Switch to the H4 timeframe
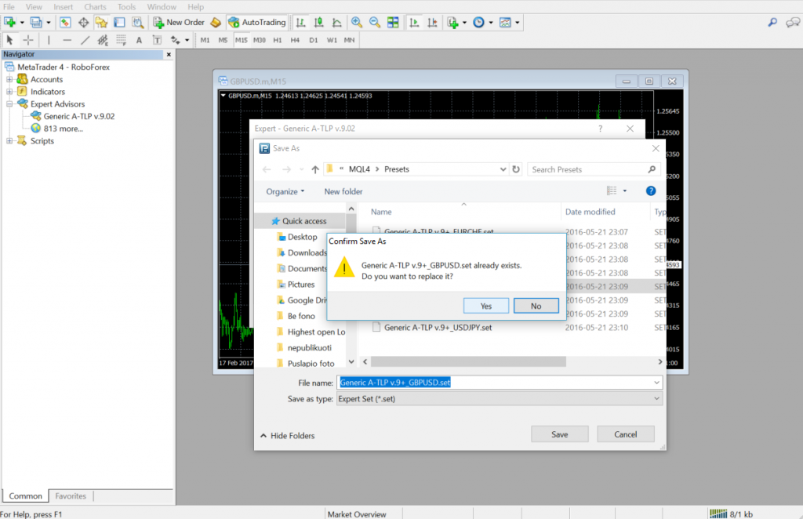Screen dimensions: 803x519 pyautogui.click(x=295, y=40)
